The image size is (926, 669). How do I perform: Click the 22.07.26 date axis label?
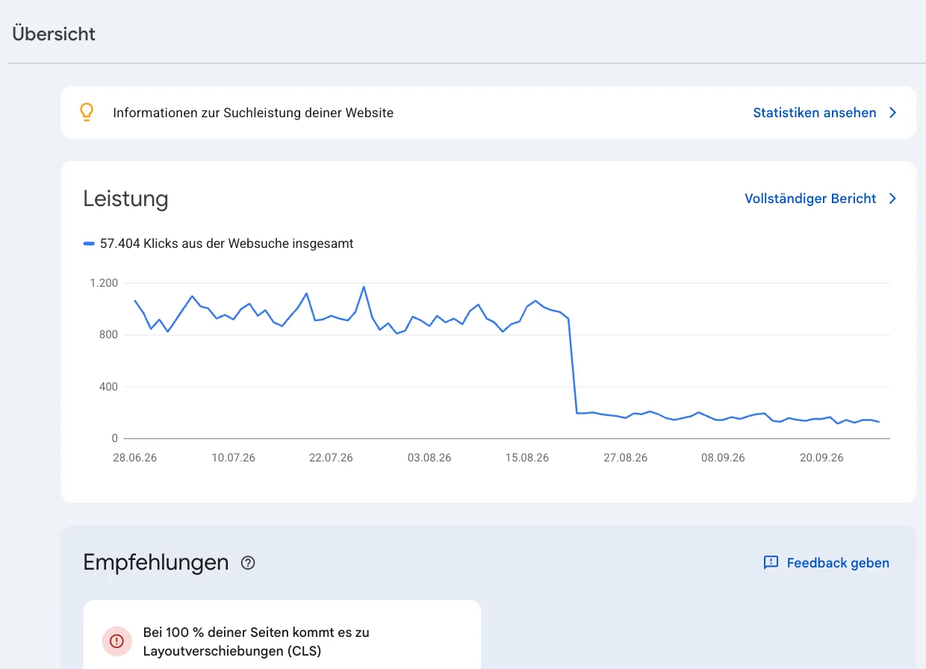[331, 458]
